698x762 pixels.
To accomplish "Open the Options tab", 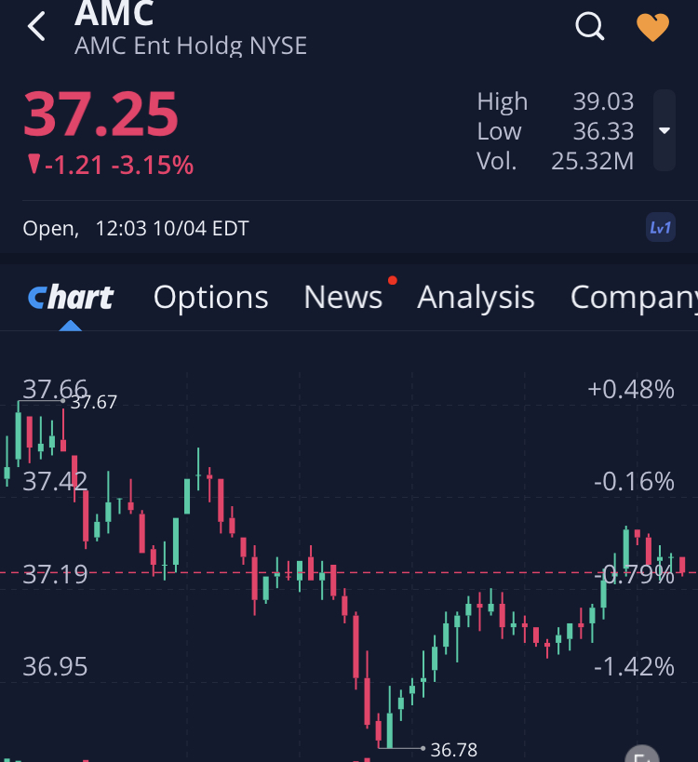I will 210,298.
